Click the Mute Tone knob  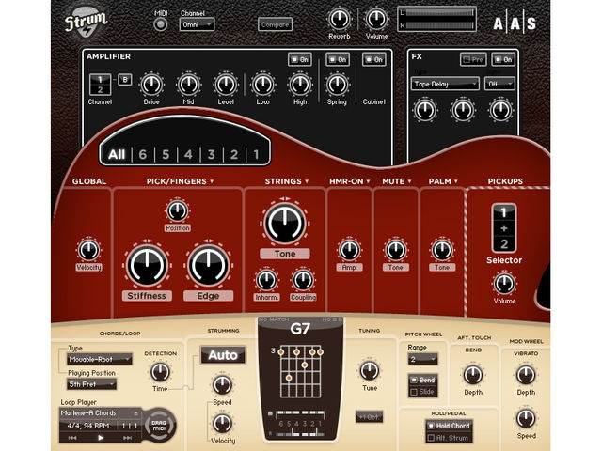395,250
